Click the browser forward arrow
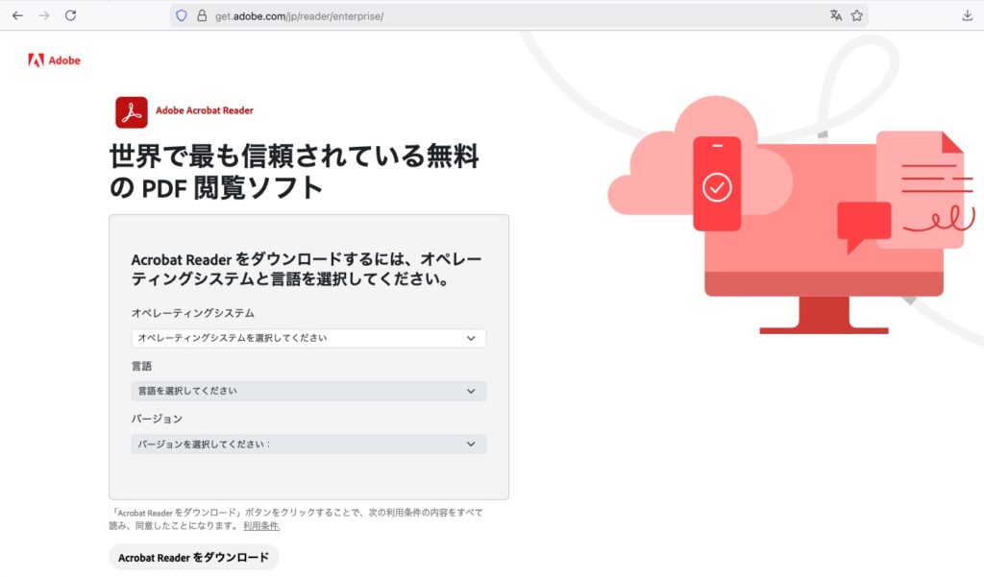This screenshot has height=577, width=984. (43, 15)
